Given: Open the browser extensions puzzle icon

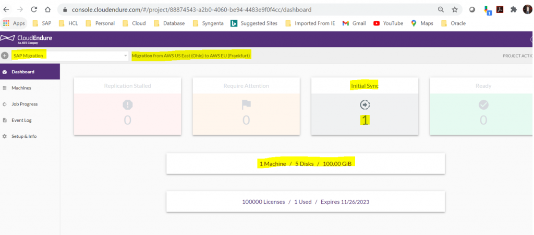Looking at the screenshot, I should 514,9.
